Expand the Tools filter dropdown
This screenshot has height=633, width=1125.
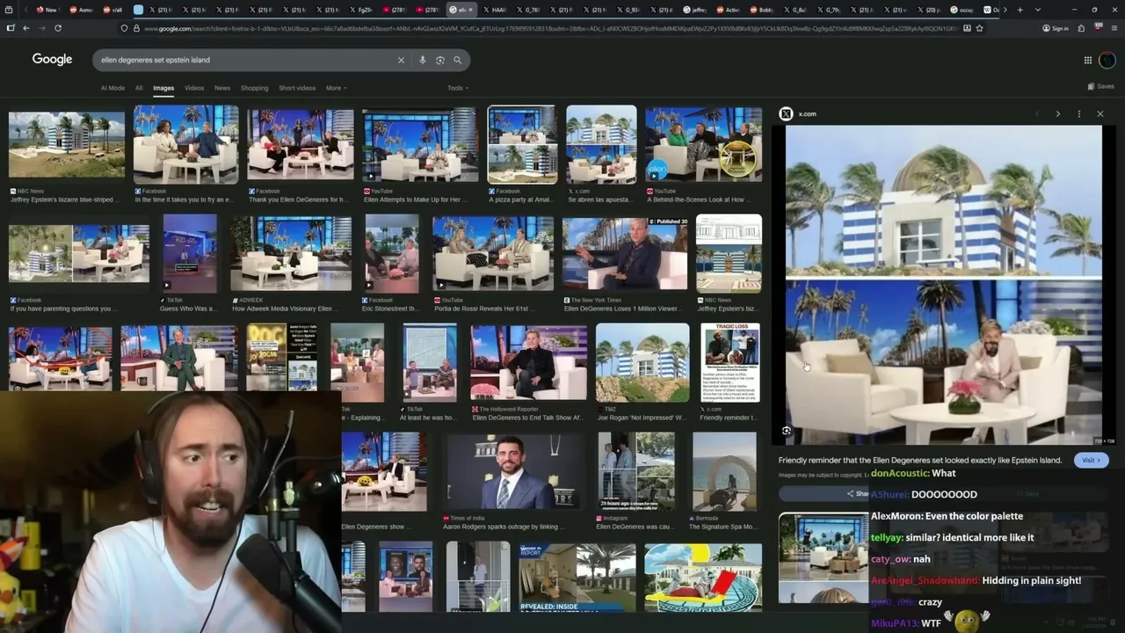[457, 88]
